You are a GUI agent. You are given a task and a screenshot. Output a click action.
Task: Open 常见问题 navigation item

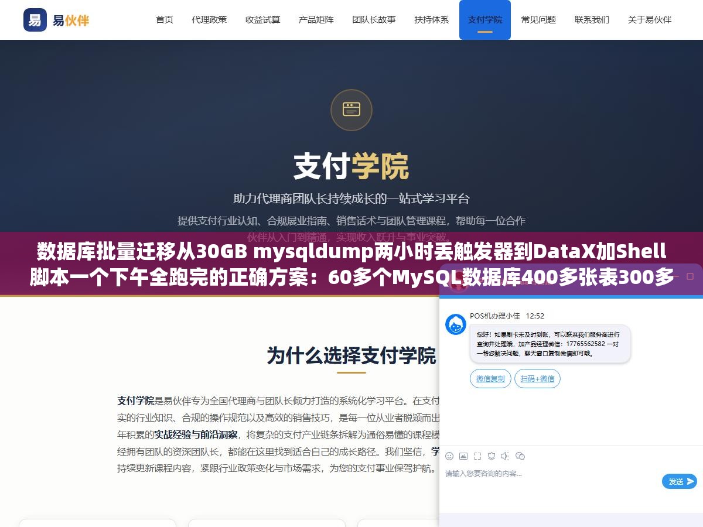538,19
